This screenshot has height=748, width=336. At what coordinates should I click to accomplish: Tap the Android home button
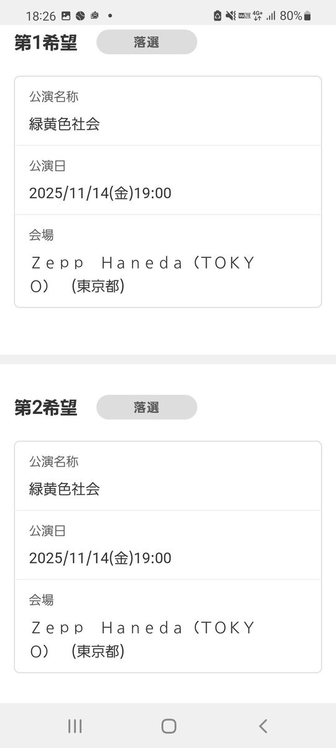tap(169, 726)
